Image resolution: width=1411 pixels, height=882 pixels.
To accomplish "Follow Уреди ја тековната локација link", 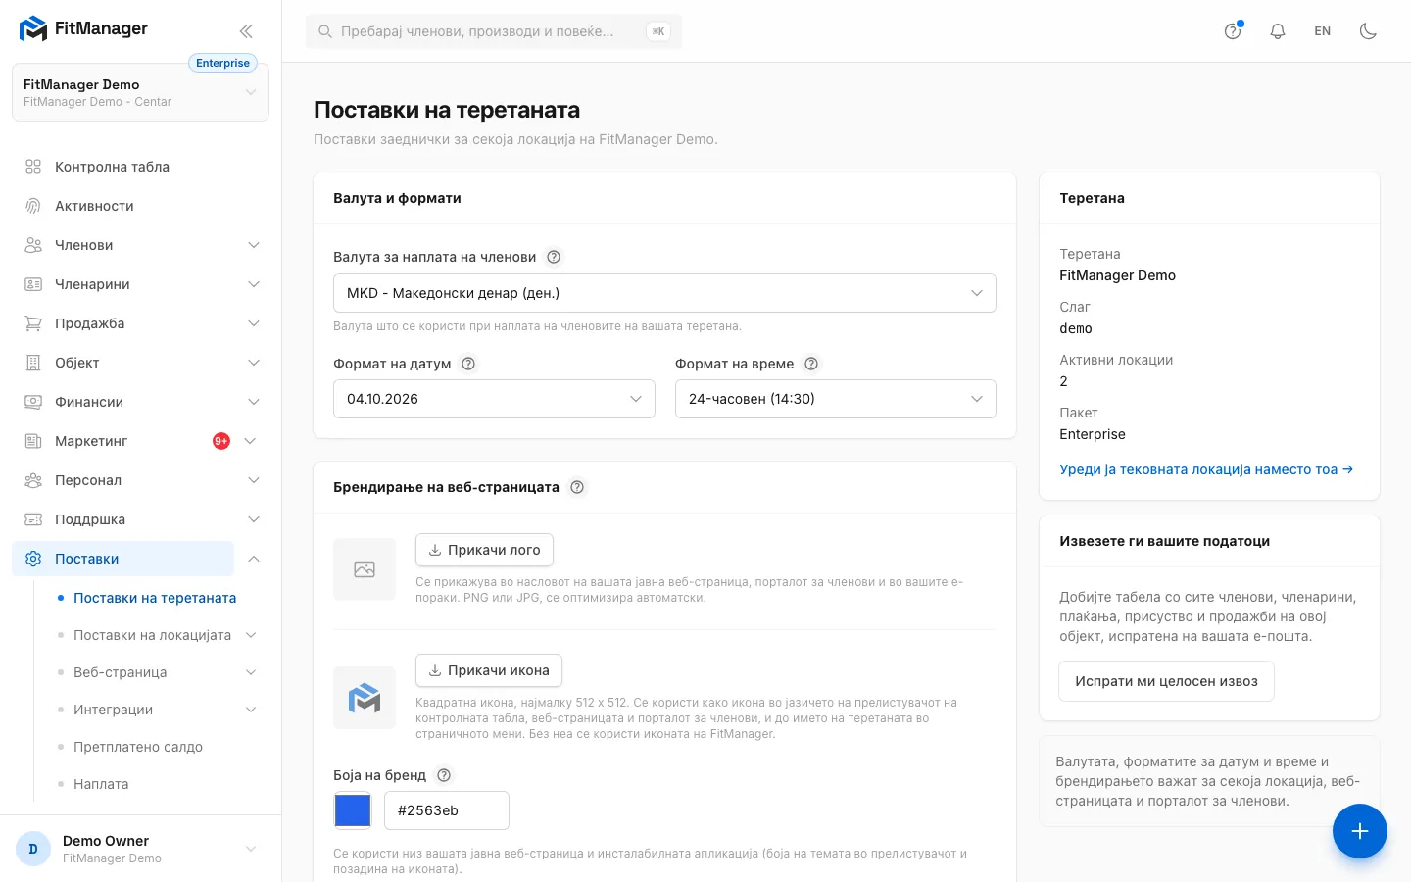I will [x=1206, y=469].
